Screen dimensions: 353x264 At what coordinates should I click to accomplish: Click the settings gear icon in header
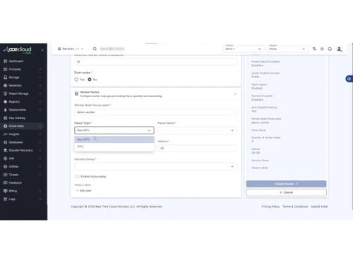point(322,49)
